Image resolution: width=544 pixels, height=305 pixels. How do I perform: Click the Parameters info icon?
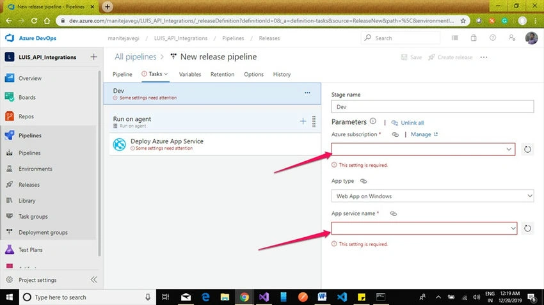pos(373,121)
